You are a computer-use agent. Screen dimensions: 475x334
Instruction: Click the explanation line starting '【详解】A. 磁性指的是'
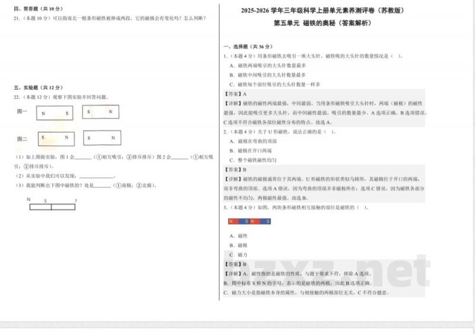point(298,273)
